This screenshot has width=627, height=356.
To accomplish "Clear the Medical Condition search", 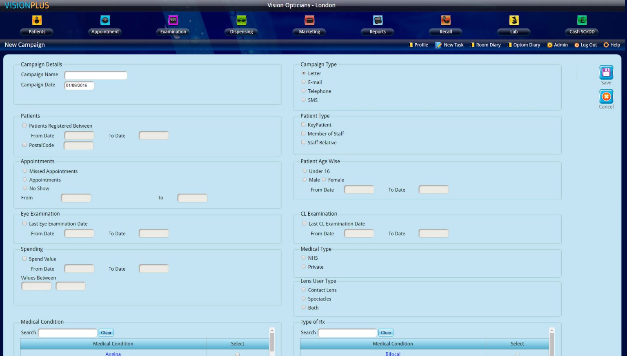I will [106, 332].
